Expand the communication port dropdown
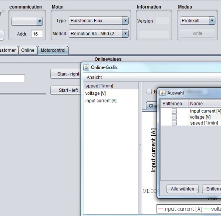This screenshot has width=221, height=216. click(40, 22)
